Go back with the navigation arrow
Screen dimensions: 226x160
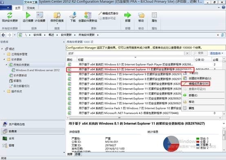point(3,35)
